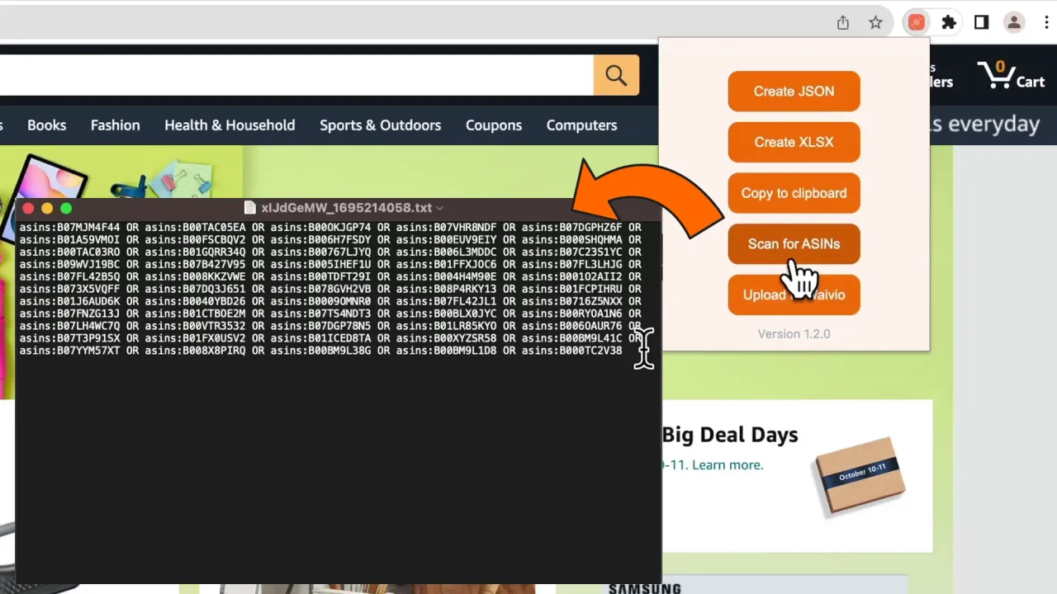Click the text file document icon in the title bar

pyautogui.click(x=250, y=208)
